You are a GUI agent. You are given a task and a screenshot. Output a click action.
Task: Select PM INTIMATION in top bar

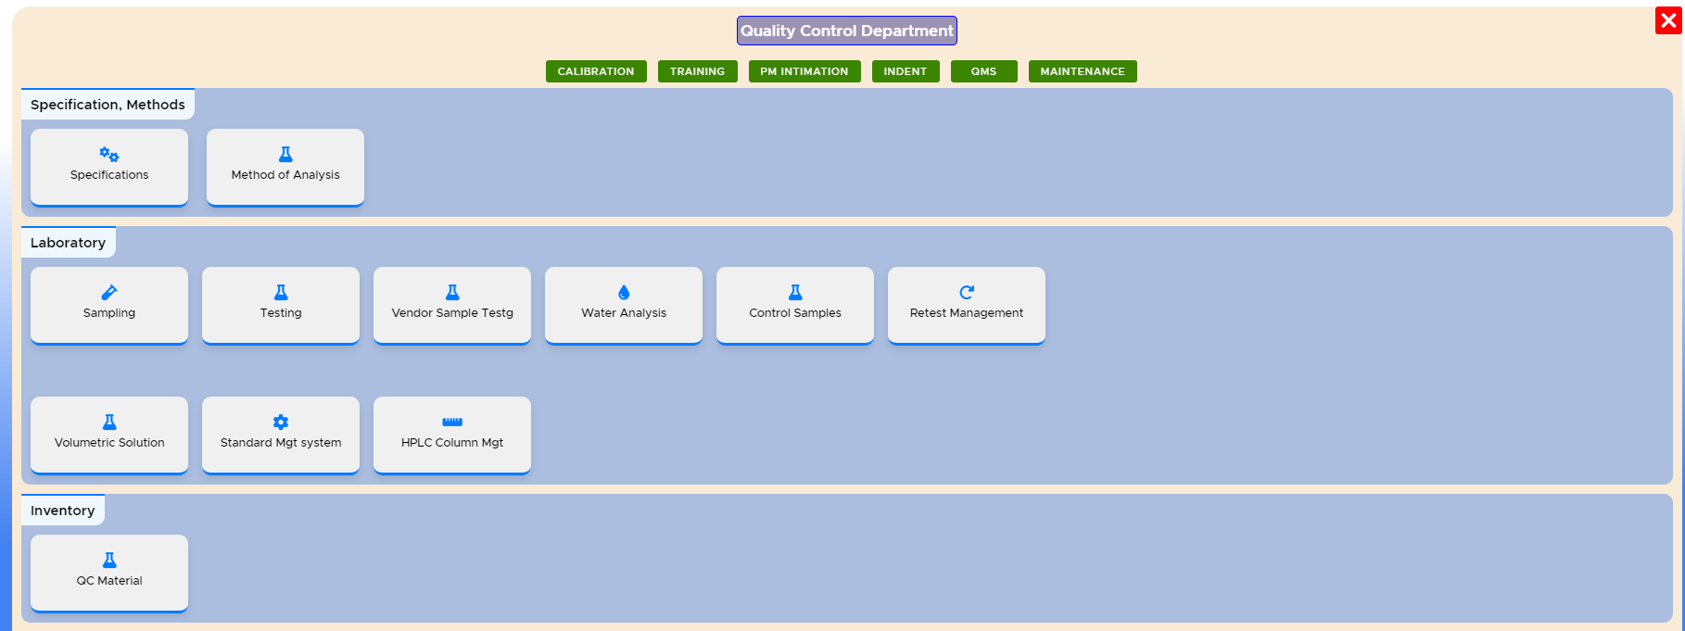(x=804, y=71)
